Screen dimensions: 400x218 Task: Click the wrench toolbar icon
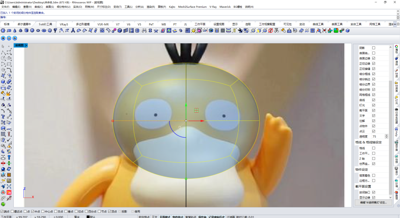tap(240, 31)
